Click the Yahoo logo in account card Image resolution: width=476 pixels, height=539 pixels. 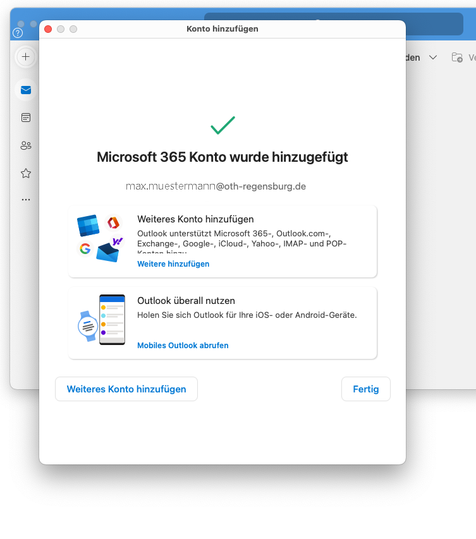click(x=117, y=241)
